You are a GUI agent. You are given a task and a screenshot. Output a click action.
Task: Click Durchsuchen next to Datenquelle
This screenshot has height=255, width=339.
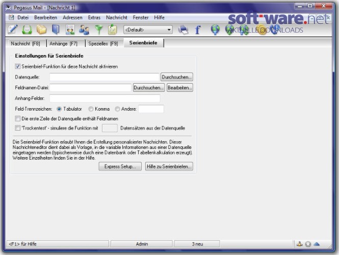coord(177,77)
